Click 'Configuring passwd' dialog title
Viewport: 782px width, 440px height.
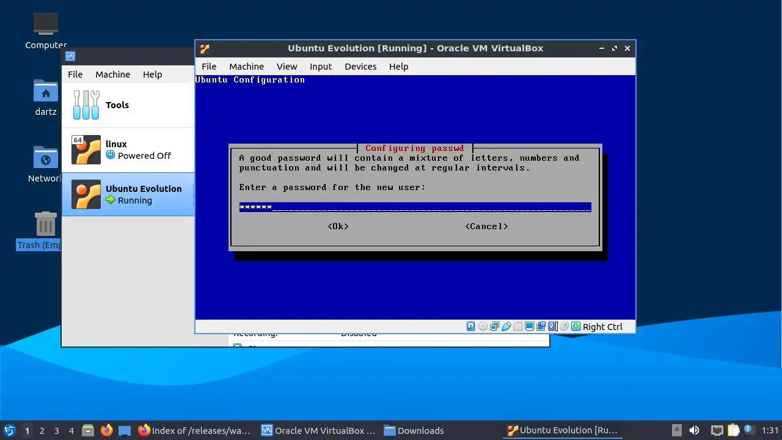[415, 148]
